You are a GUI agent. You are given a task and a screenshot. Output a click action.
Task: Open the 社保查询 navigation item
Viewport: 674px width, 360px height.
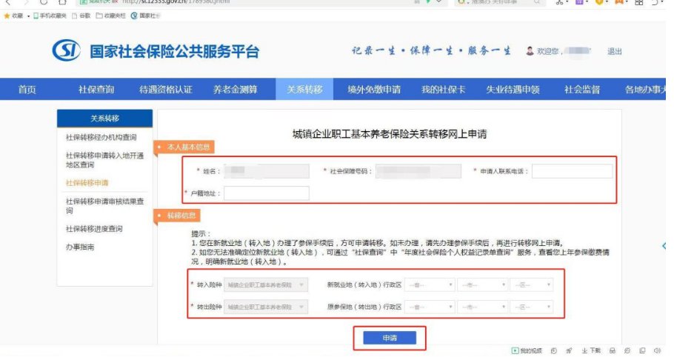[96, 90]
